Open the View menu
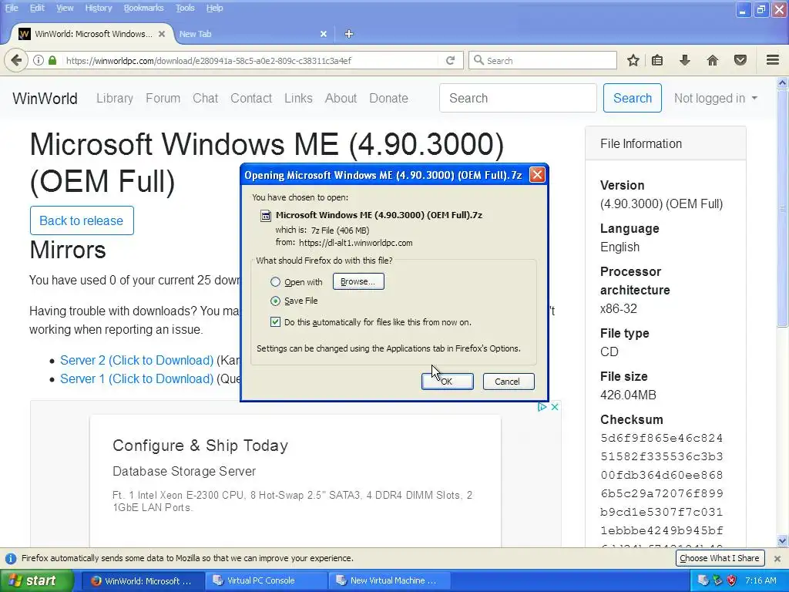The height and width of the screenshot is (592, 789). tap(65, 8)
